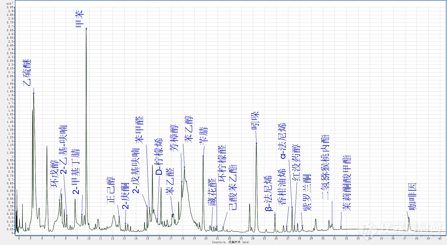Click the 1.85 tick on counts axis
The width and height of the screenshot is (447, 245).
tap(10, 91)
